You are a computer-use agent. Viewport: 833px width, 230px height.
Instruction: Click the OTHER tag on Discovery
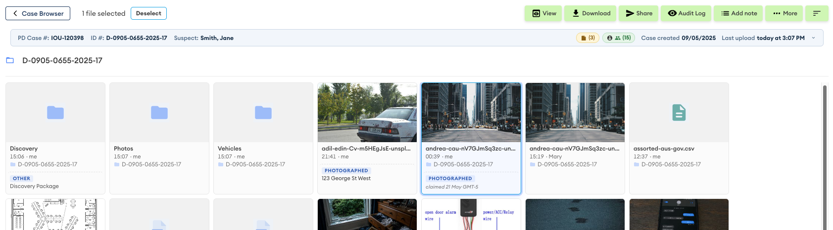pyautogui.click(x=21, y=179)
